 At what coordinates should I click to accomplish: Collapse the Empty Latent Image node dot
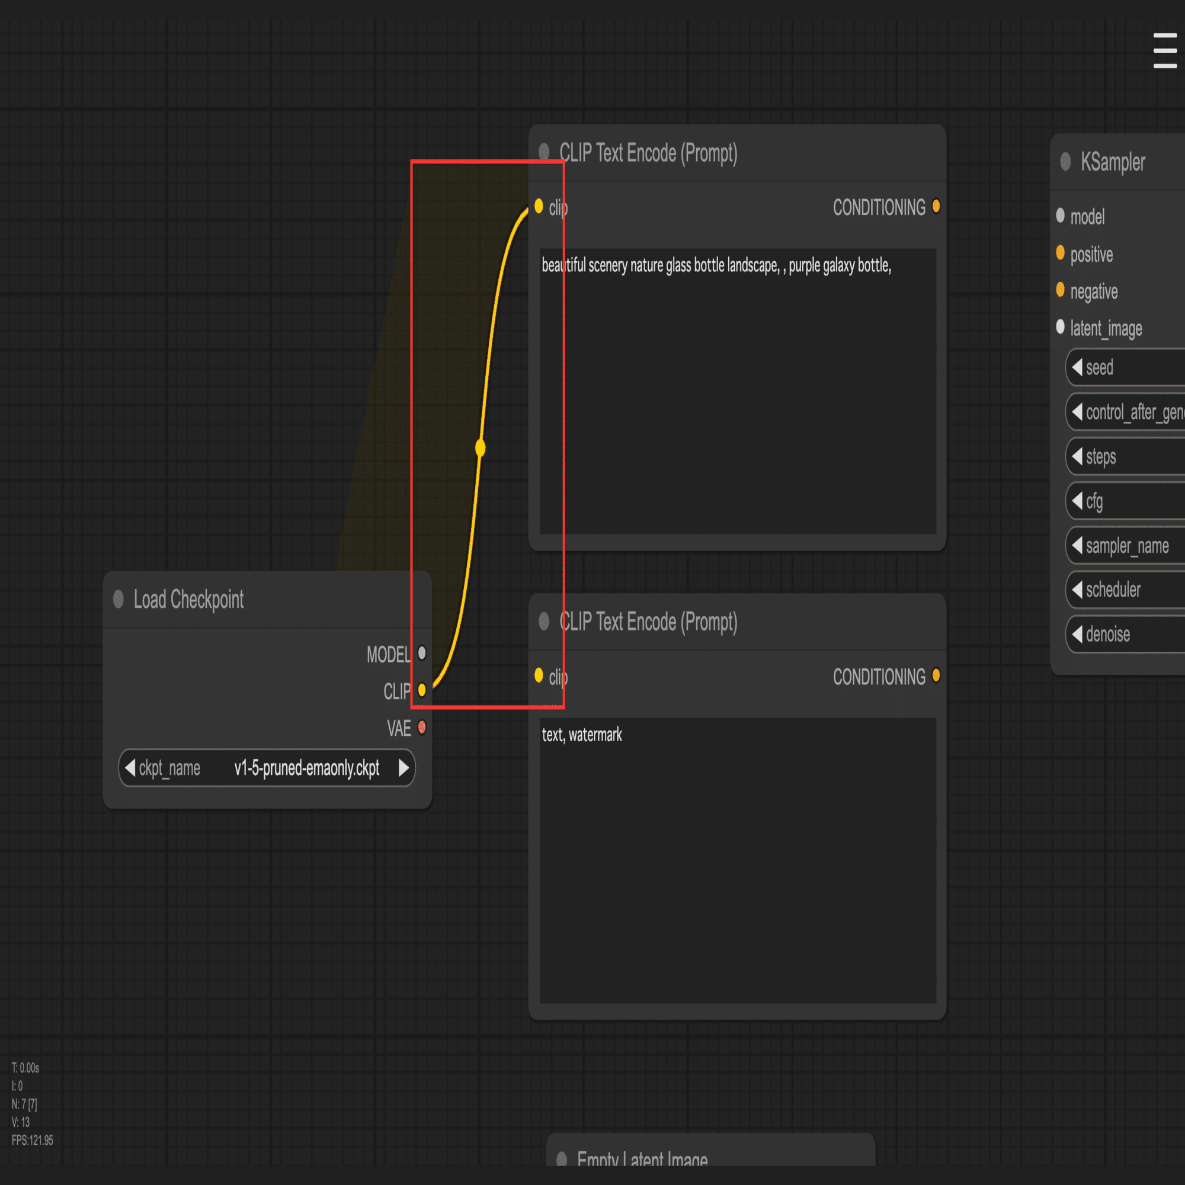pos(561,1160)
